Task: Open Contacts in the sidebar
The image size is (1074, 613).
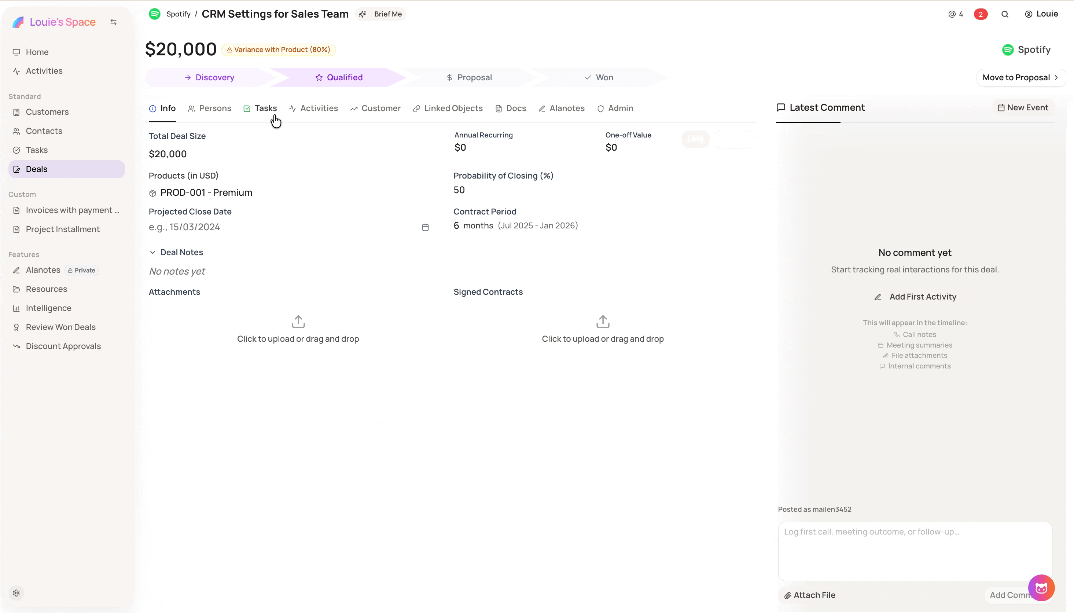Action: click(66, 131)
